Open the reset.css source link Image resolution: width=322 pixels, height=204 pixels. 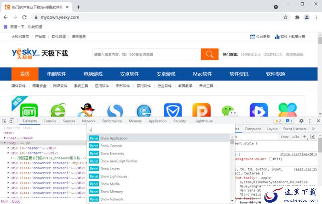pyautogui.click(x=305, y=169)
